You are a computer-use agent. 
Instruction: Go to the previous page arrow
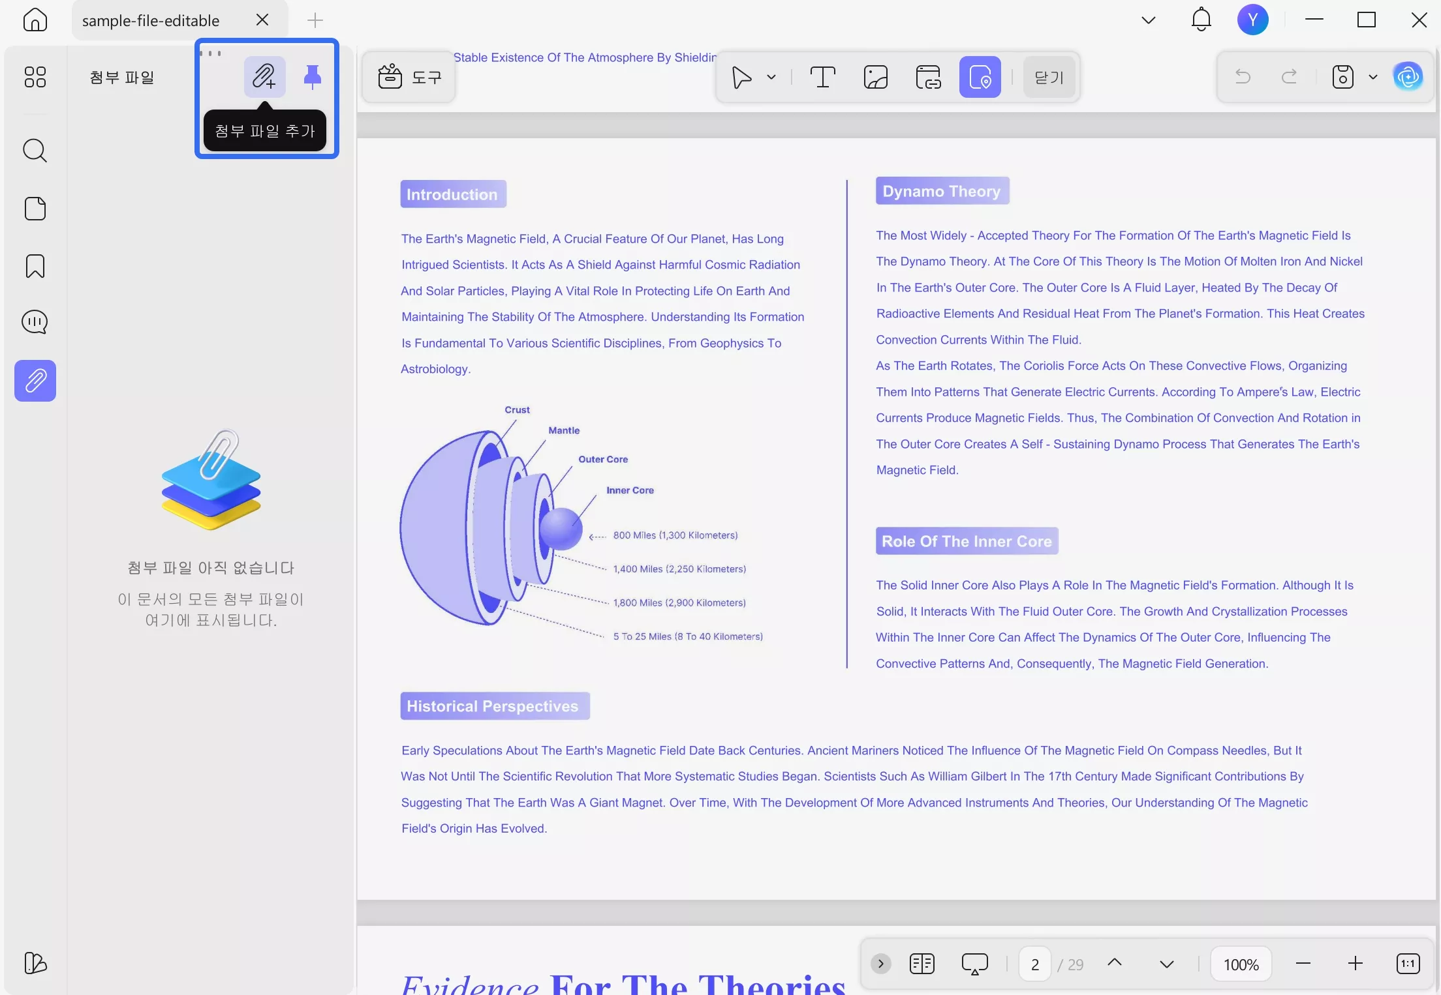tap(1115, 962)
